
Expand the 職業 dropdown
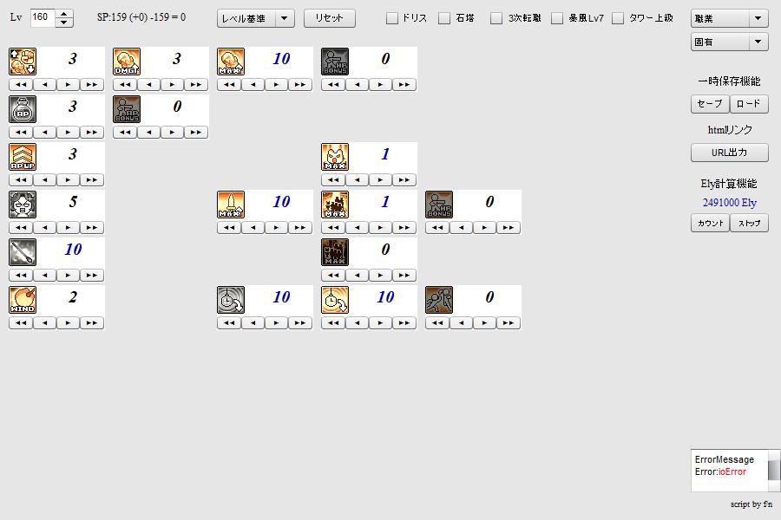(x=729, y=18)
